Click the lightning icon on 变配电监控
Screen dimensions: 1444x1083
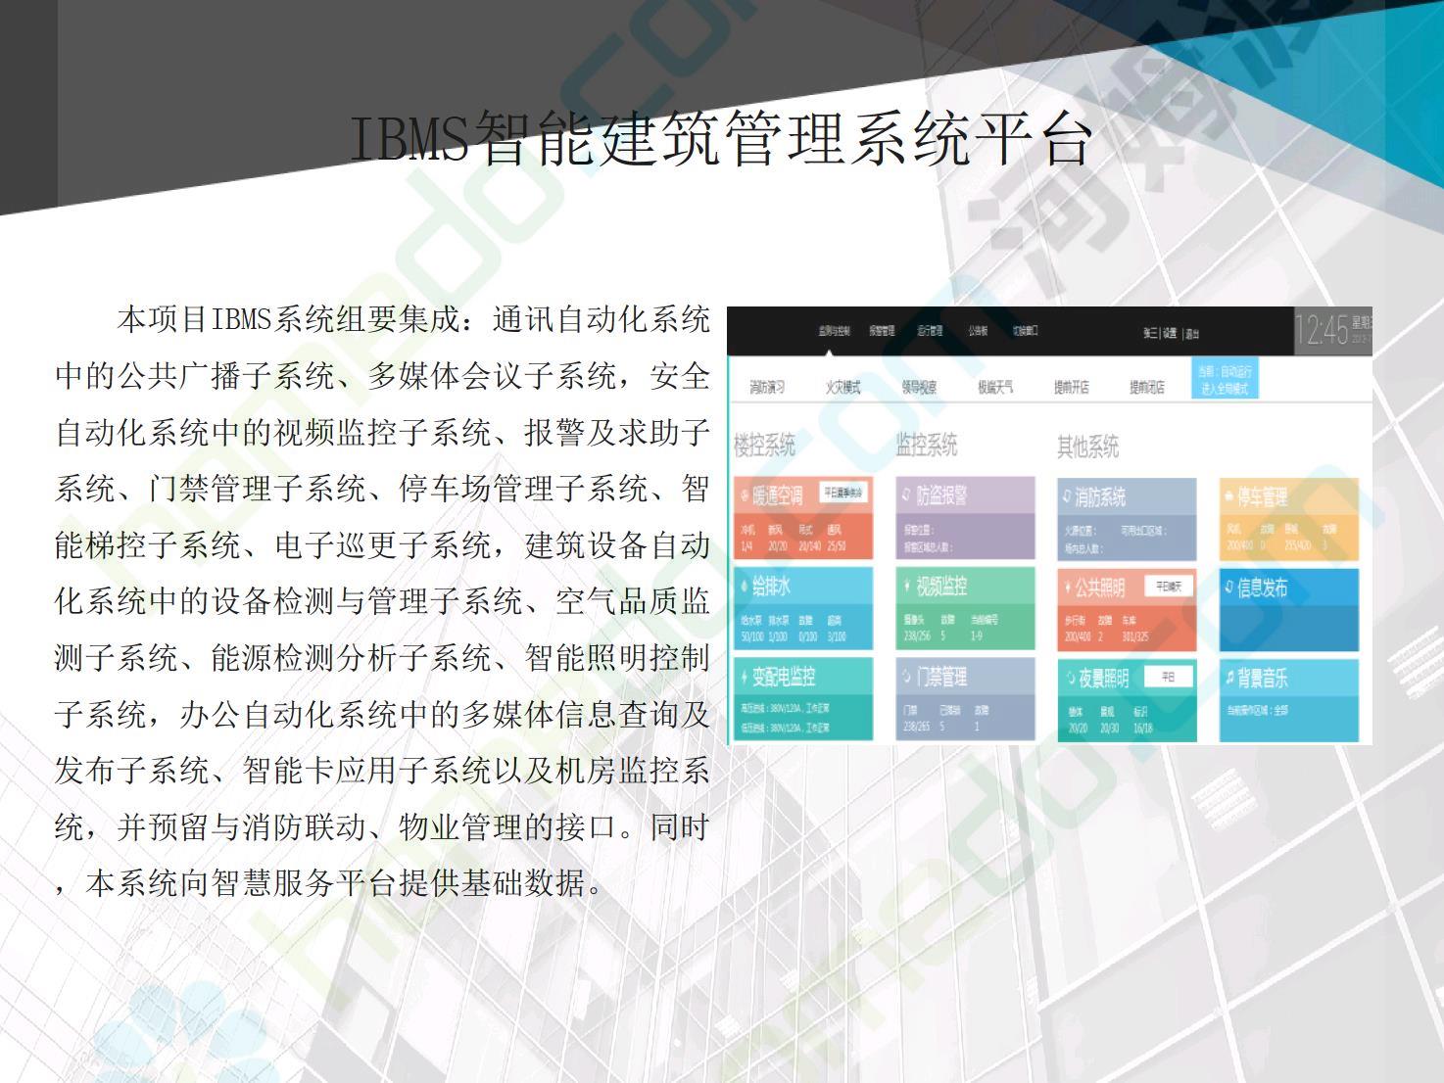pos(745,677)
